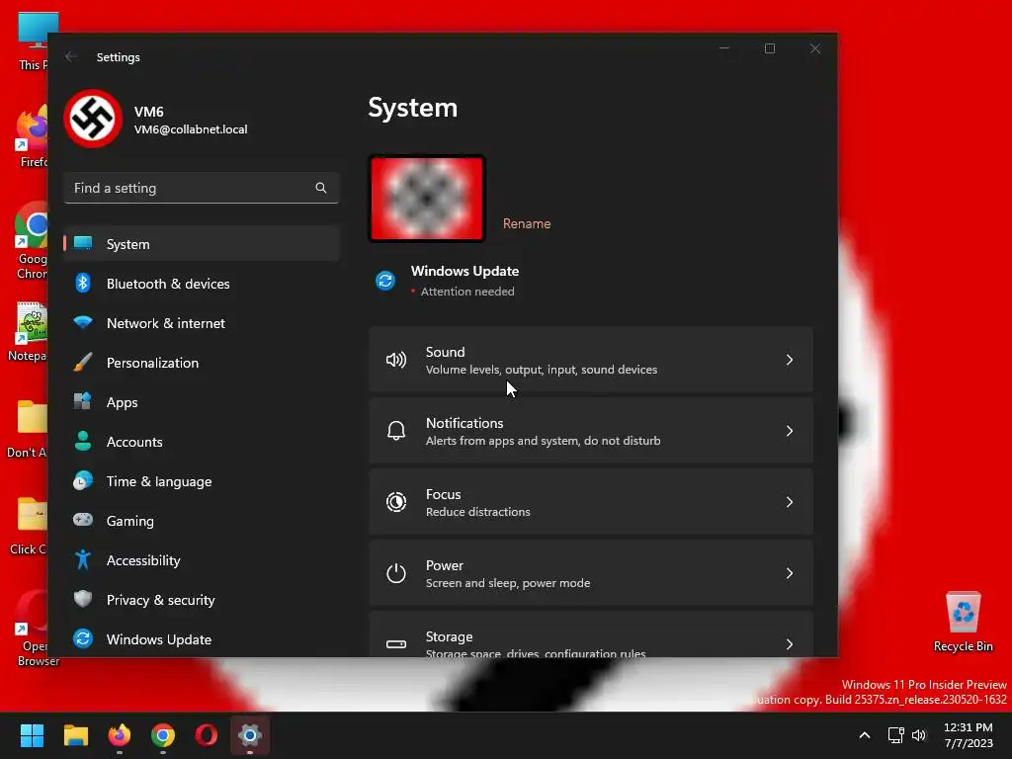Select the This PC desktop icon
The height and width of the screenshot is (759, 1012).
(33, 42)
